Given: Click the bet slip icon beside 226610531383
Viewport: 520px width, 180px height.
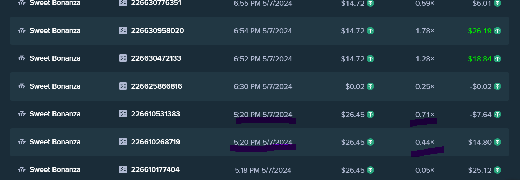Looking at the screenshot, I should 123,114.
